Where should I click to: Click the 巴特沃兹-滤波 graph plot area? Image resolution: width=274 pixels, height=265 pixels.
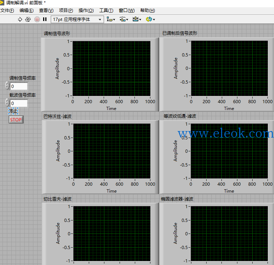click(112, 151)
